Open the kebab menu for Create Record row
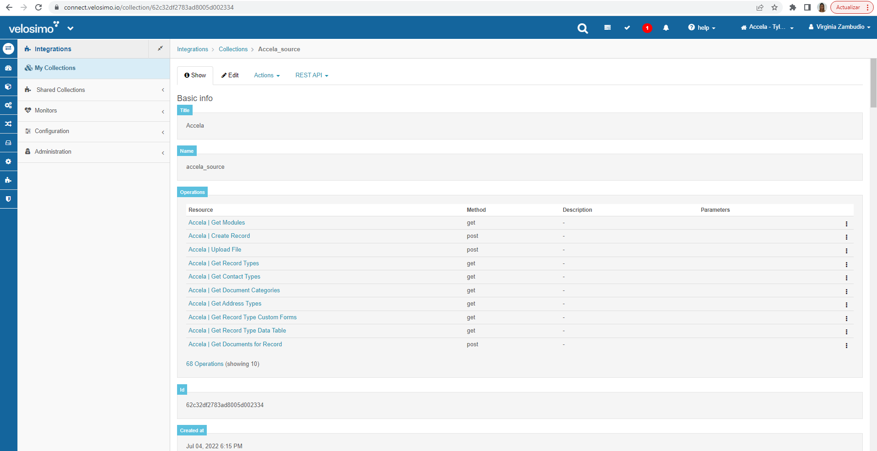Image resolution: width=877 pixels, height=451 pixels. pyautogui.click(x=846, y=237)
